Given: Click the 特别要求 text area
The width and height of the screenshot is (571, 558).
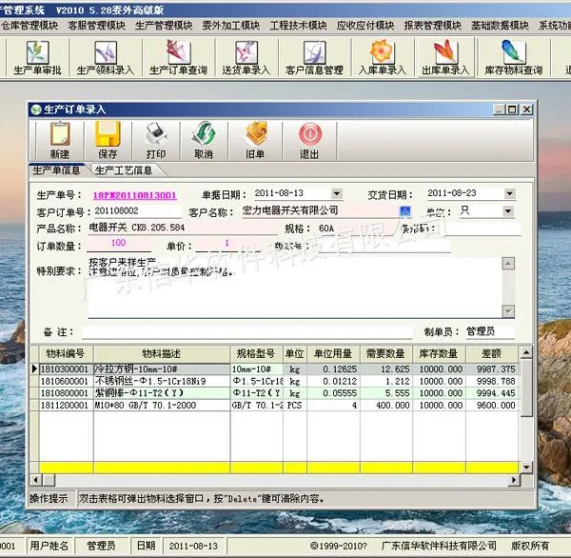Looking at the screenshot, I should [x=294, y=288].
